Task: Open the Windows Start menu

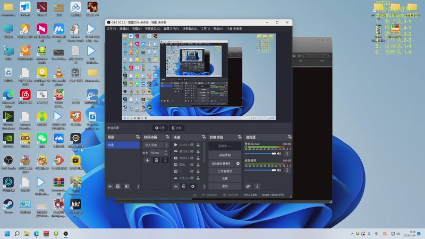Action: pyautogui.click(x=7, y=233)
